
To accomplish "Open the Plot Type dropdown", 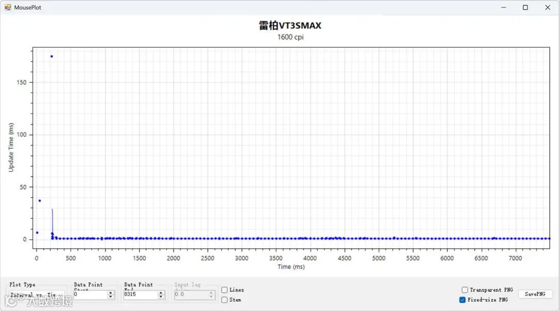I will [37, 295].
